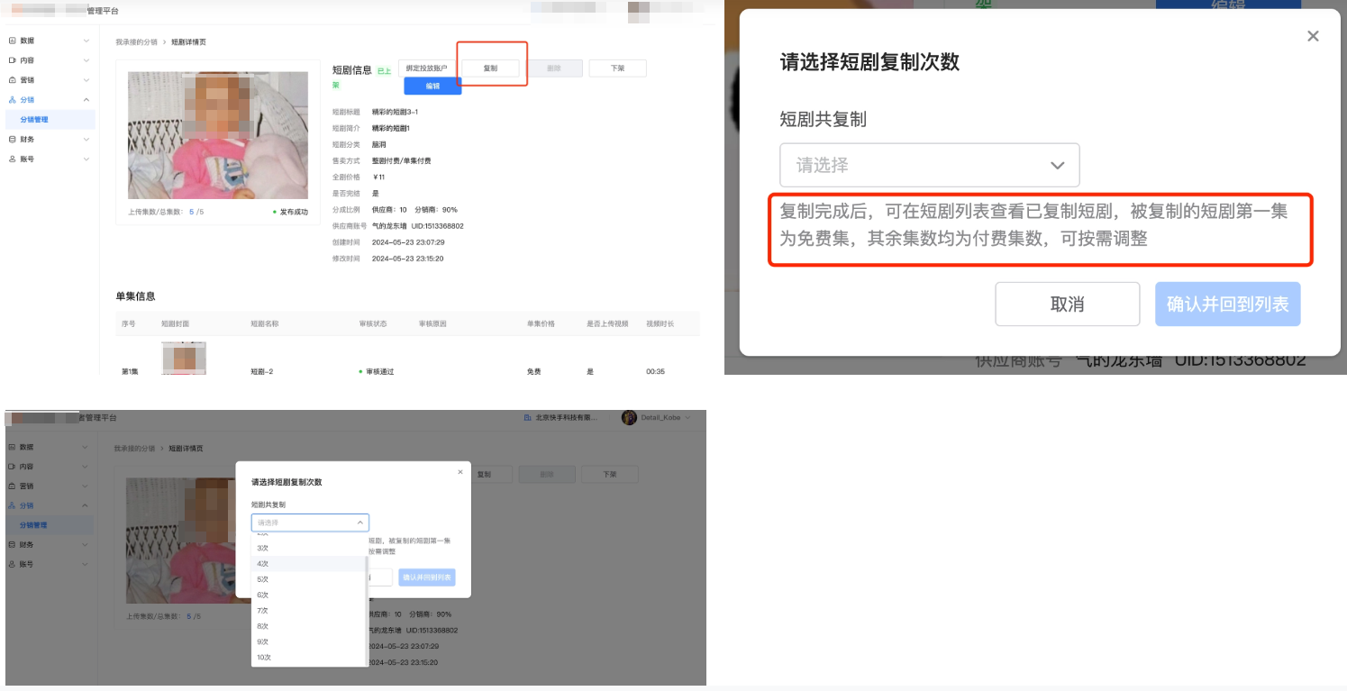Open 分销管理 on the dimmed page sidebar

click(48, 524)
